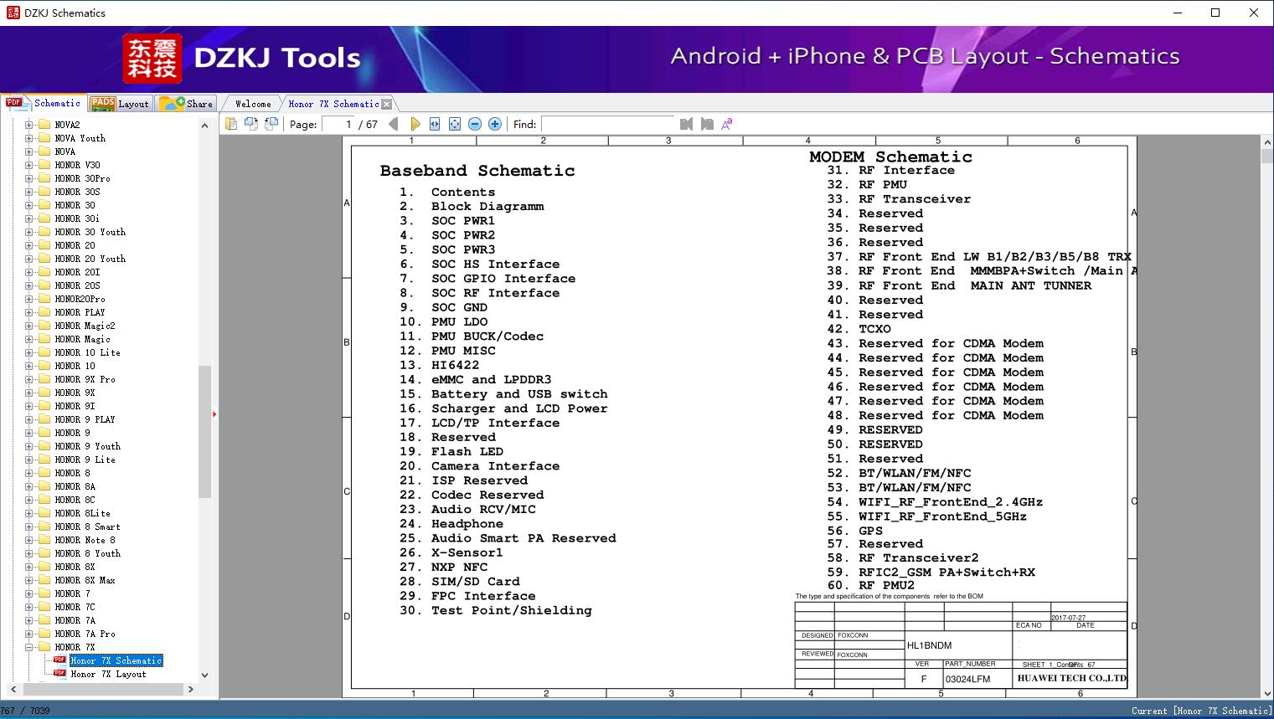This screenshot has width=1274, height=719.
Task: Select the HONOR 9 PLAY folder
Action: (x=85, y=419)
